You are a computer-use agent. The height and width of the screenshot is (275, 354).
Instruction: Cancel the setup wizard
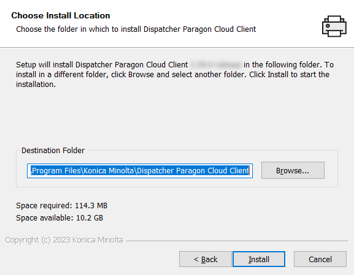pos(320,259)
